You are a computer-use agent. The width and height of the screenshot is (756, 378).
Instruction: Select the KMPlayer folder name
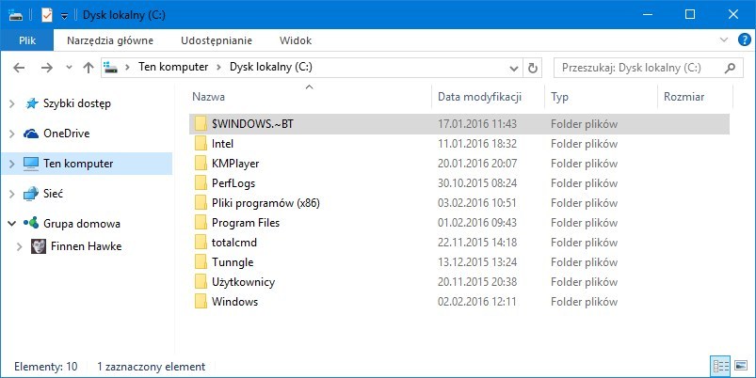235,164
